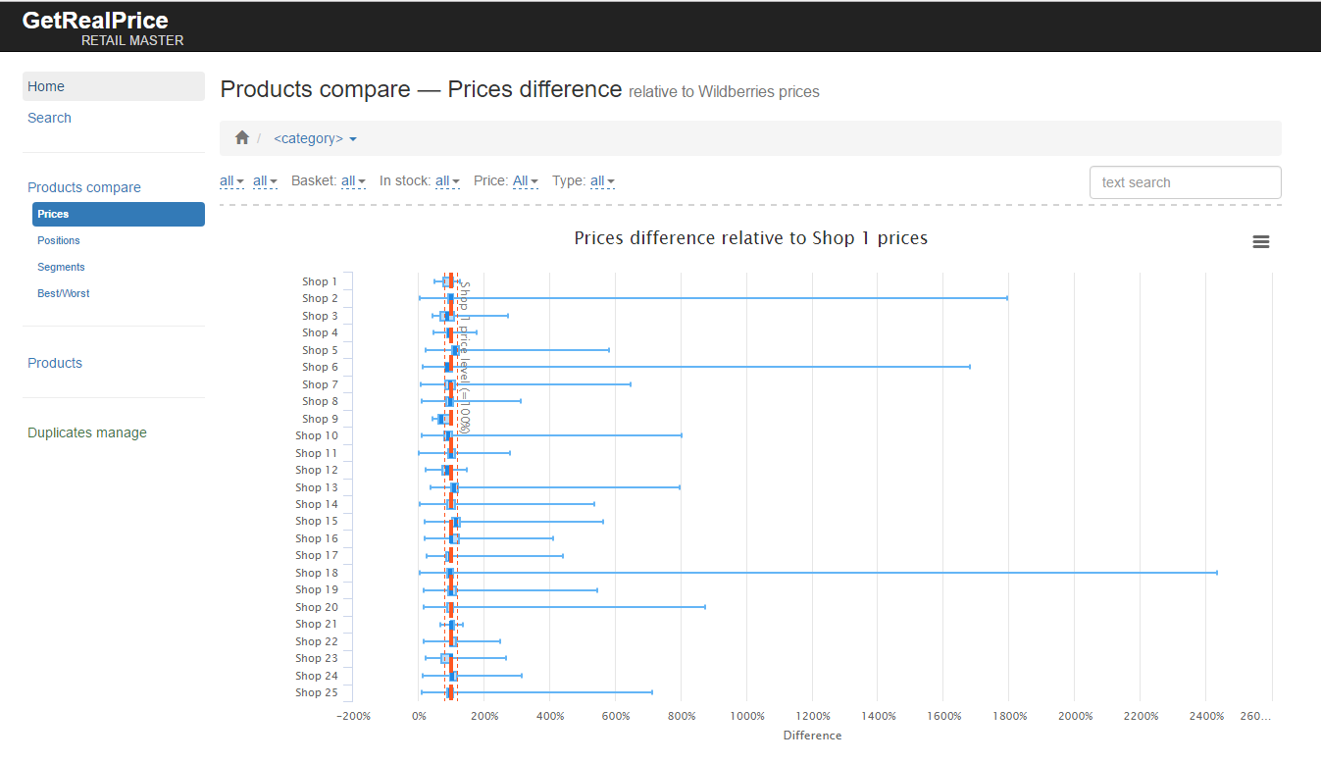Click the Shop 22 axis label
Image resolution: width=1321 pixels, height=762 pixels.
[x=317, y=641]
